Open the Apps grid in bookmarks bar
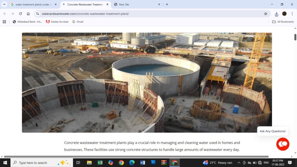The width and height of the screenshot is (297, 167). [x=4, y=22]
